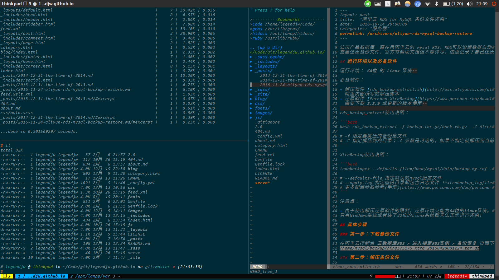Expand the js folder arrow

coord(251,118)
